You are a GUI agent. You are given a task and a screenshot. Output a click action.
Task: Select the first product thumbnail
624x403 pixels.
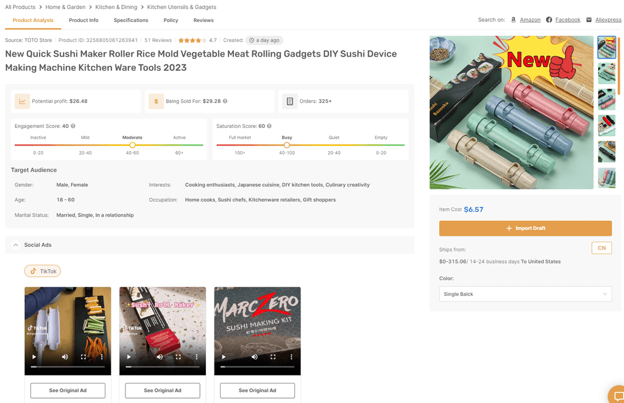(x=606, y=47)
